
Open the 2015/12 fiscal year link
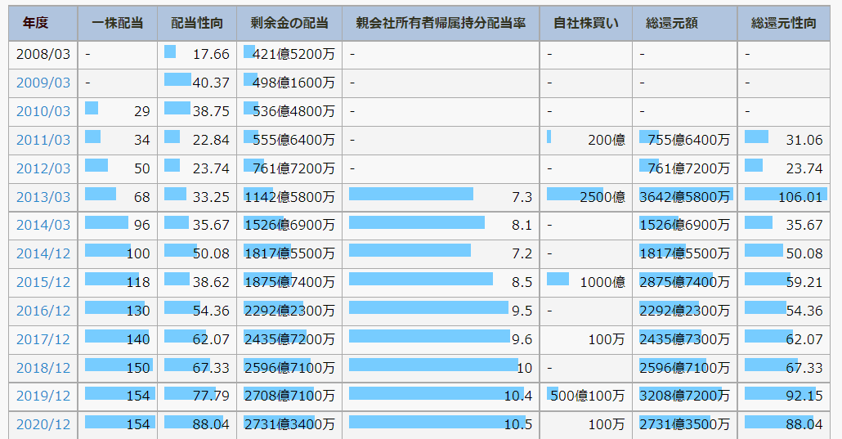[43, 282]
